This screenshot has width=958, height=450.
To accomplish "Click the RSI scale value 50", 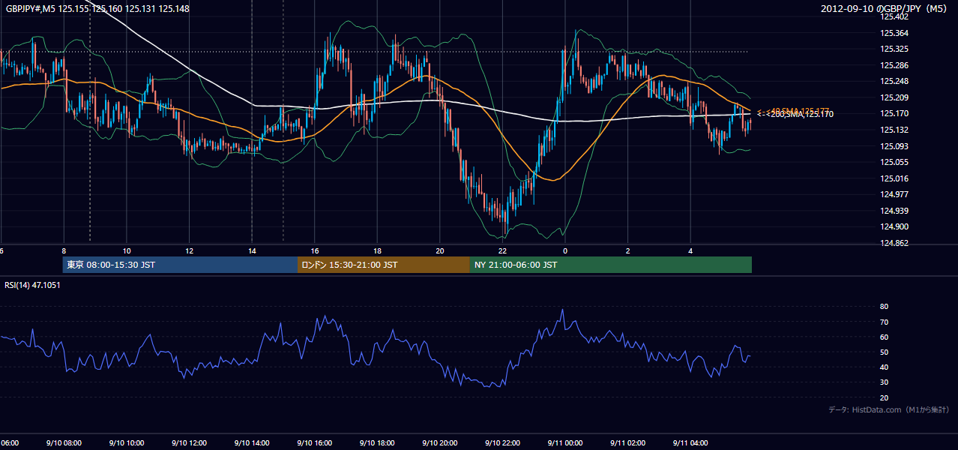I will click(884, 352).
